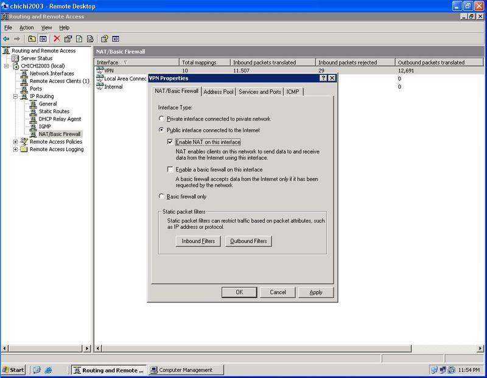Go up one level with folder icon
The height and width of the screenshot is (378, 487).
tap(32, 39)
